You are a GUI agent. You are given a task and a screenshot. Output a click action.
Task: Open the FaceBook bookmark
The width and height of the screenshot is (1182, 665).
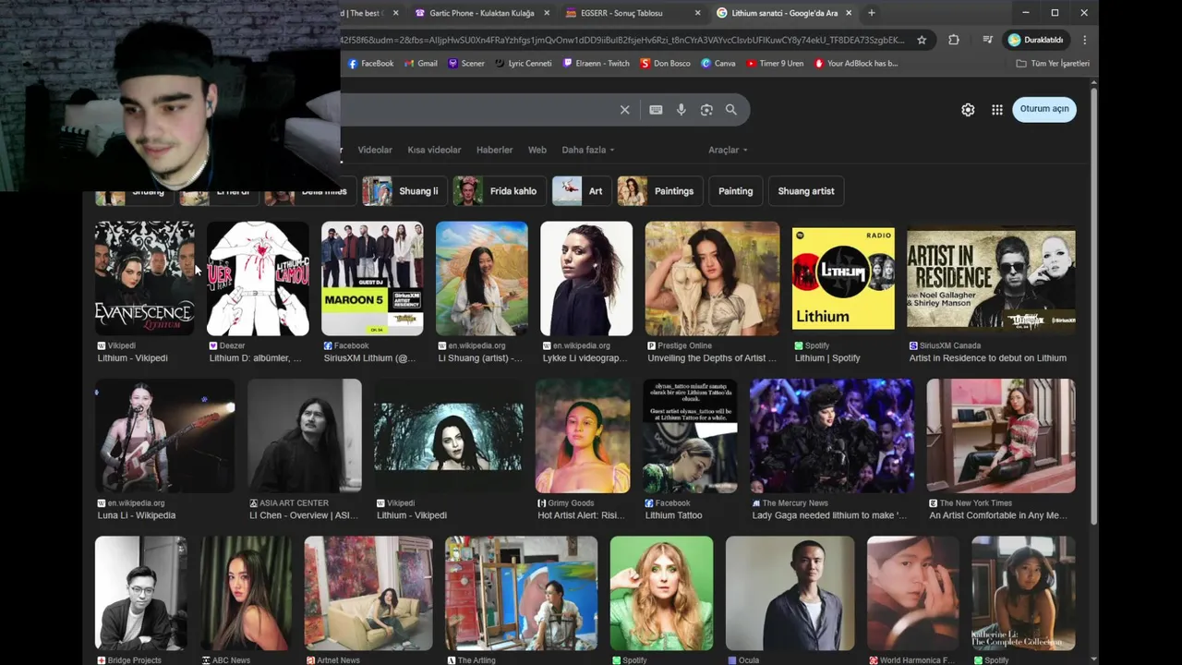pyautogui.click(x=370, y=64)
